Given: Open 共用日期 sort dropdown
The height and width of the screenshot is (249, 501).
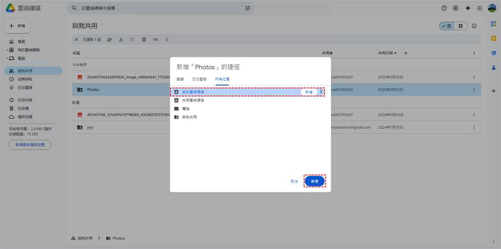Looking at the screenshot, I should coord(387,53).
